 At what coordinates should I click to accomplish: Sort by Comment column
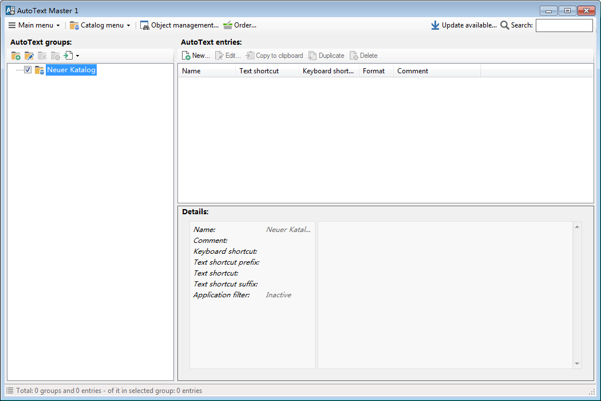(x=437, y=71)
